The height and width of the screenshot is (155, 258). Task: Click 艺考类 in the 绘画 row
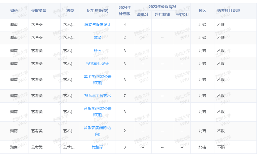37,51
